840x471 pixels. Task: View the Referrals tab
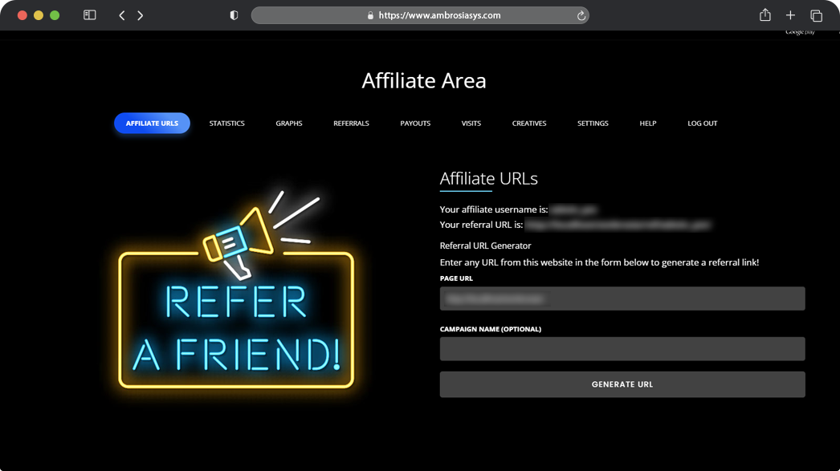[x=352, y=123]
